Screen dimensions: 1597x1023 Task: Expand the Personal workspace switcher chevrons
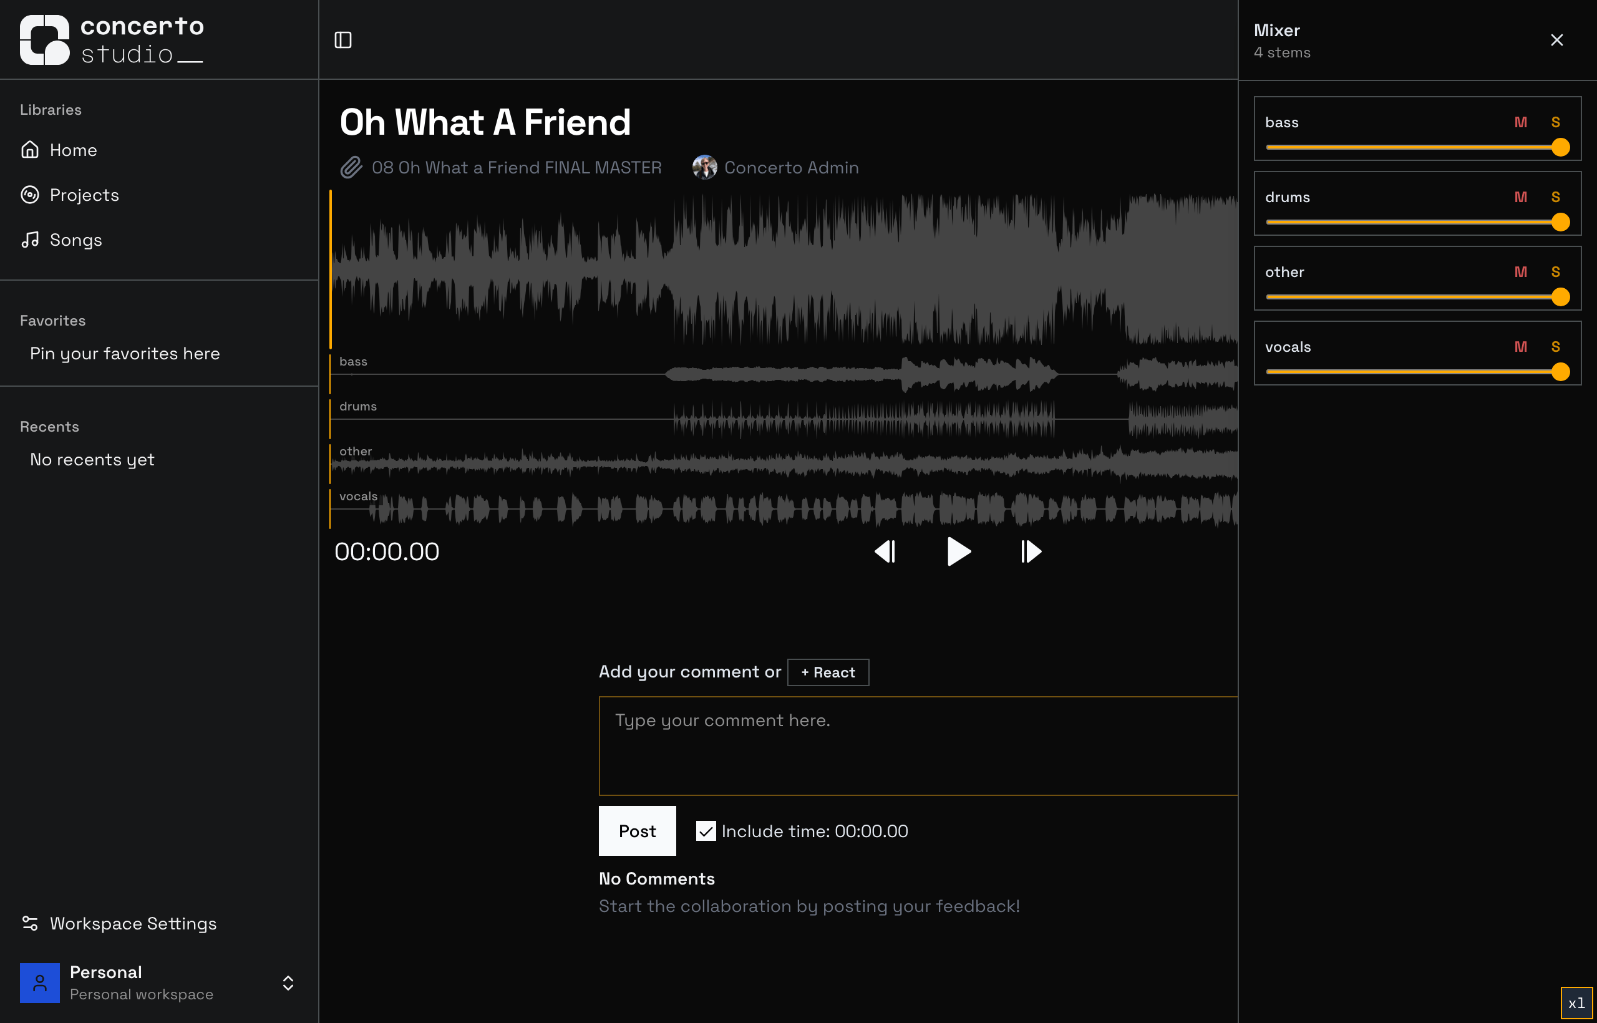pos(288,983)
